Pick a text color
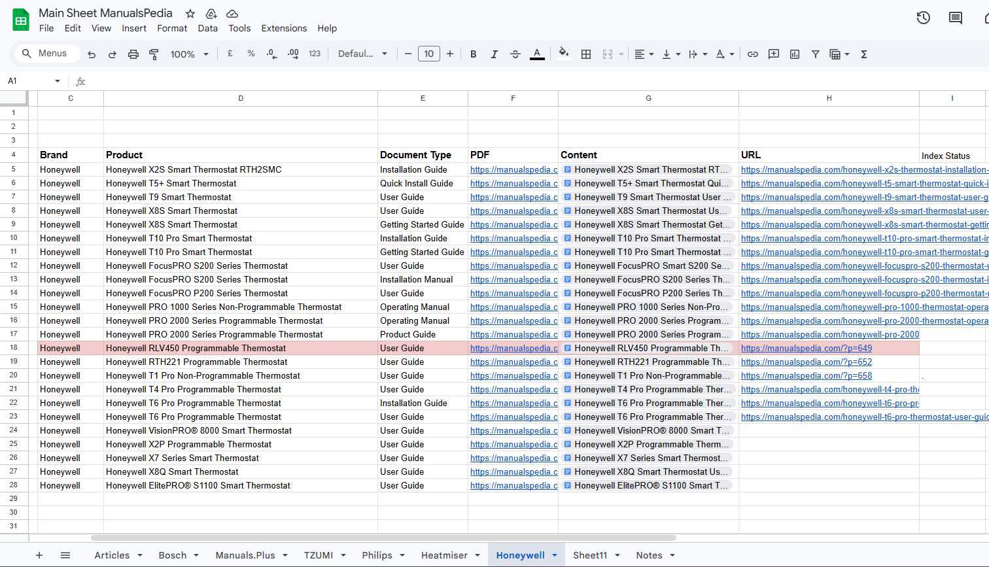Viewport: 989px width, 567px height. [537, 54]
